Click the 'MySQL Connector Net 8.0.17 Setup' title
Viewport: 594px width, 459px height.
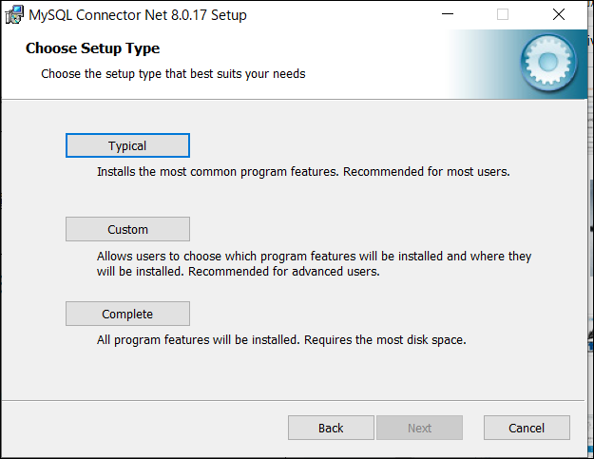138,15
